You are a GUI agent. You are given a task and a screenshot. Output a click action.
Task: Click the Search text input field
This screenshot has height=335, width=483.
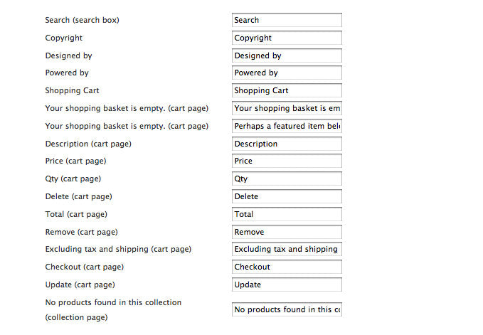pyautogui.click(x=287, y=20)
